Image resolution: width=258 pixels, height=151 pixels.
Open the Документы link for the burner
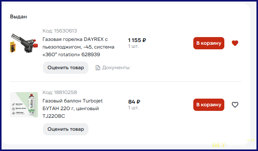(x=113, y=68)
